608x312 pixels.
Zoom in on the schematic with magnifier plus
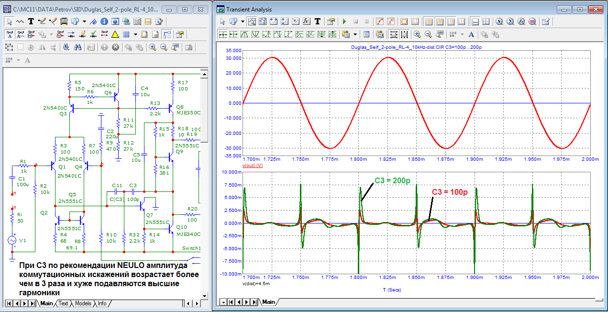click(153, 47)
